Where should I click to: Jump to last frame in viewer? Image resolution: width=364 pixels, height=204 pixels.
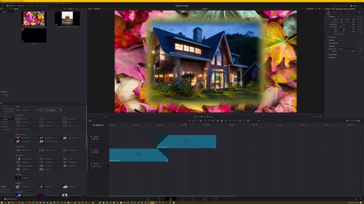tap(208, 117)
